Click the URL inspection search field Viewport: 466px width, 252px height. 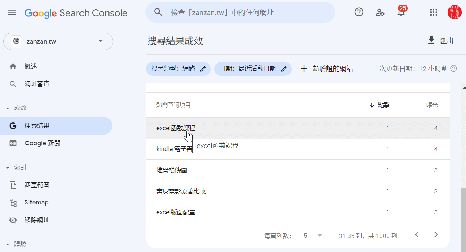[x=240, y=12]
